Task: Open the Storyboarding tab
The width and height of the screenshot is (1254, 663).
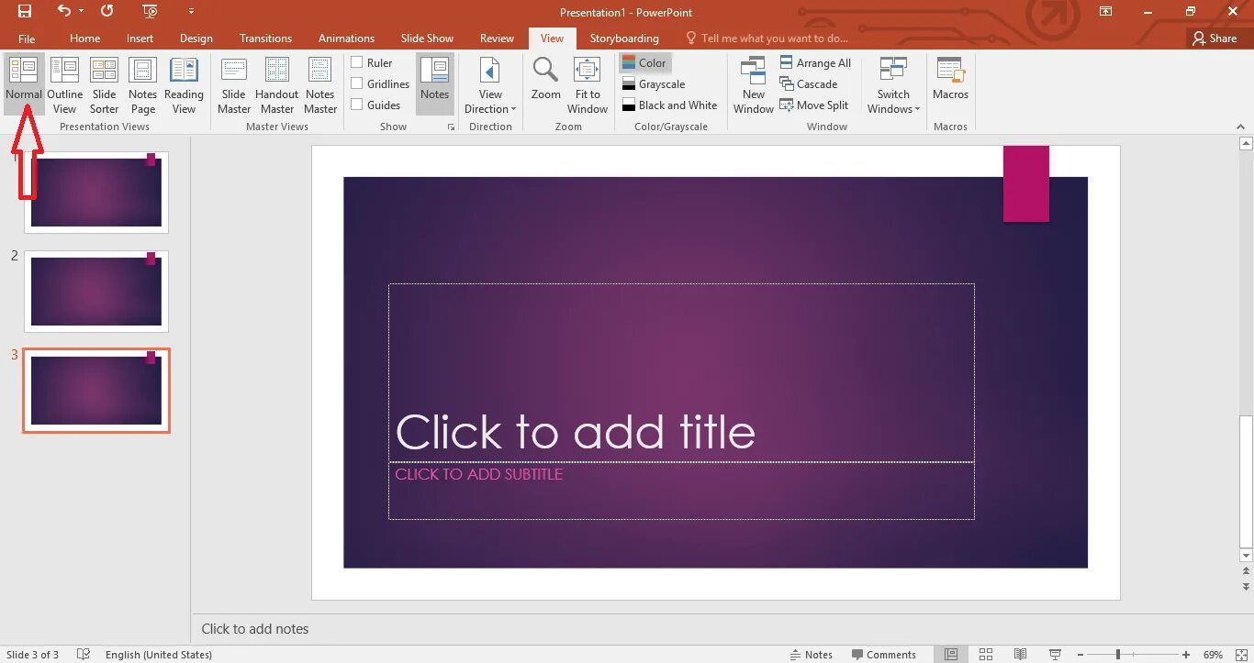Action: pos(624,39)
